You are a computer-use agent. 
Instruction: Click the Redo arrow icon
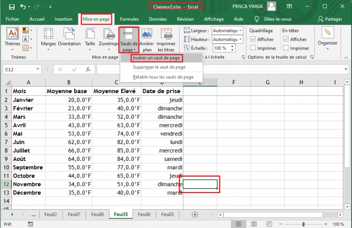point(37,7)
